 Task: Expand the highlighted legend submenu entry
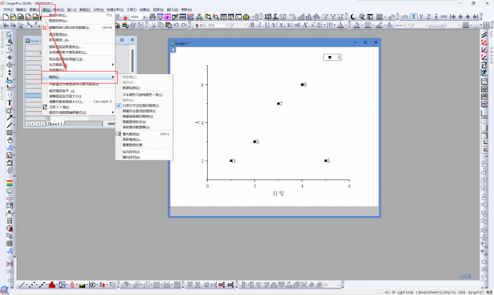tap(78, 77)
